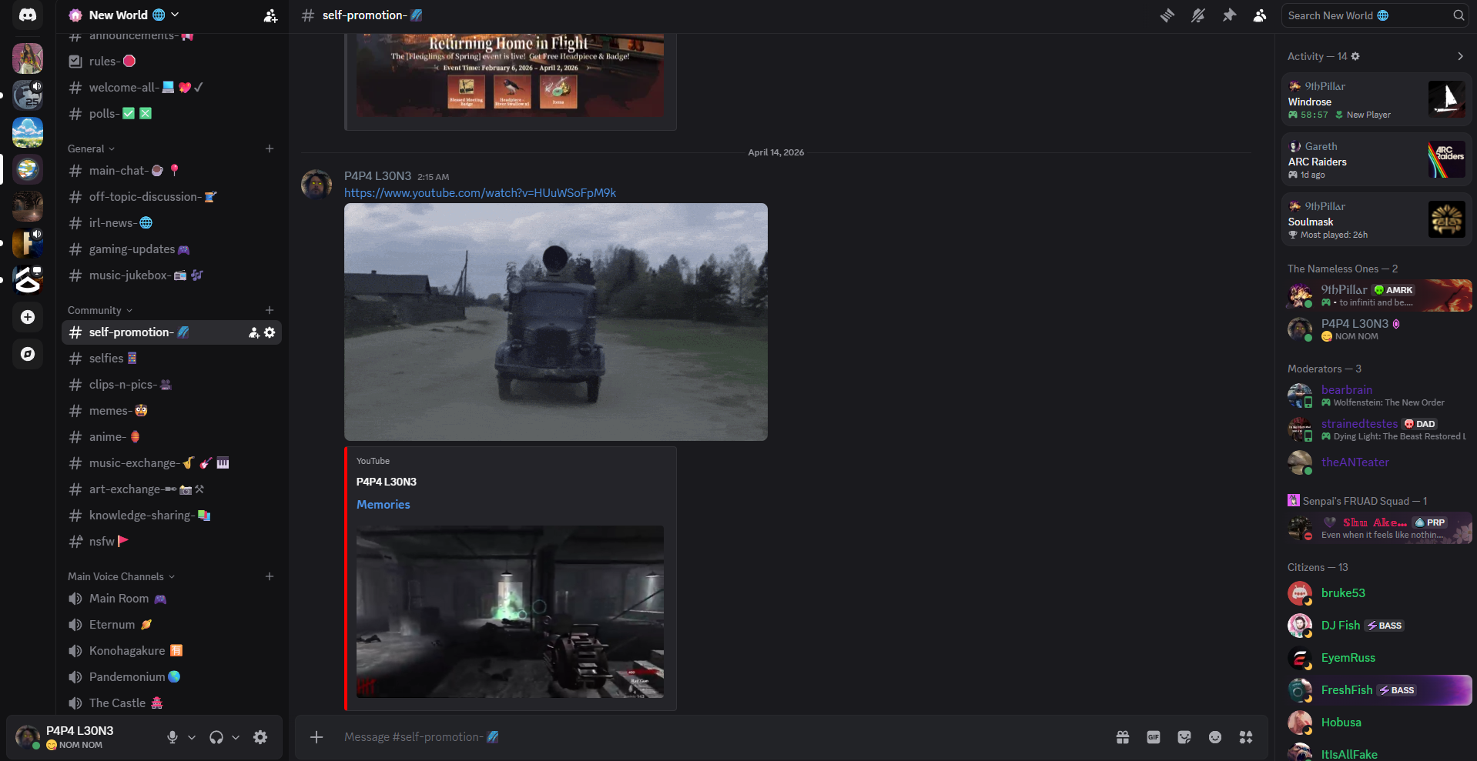Image resolution: width=1477 pixels, height=761 pixels.
Task: Open microphone input options dropdown
Action: pyautogui.click(x=192, y=737)
